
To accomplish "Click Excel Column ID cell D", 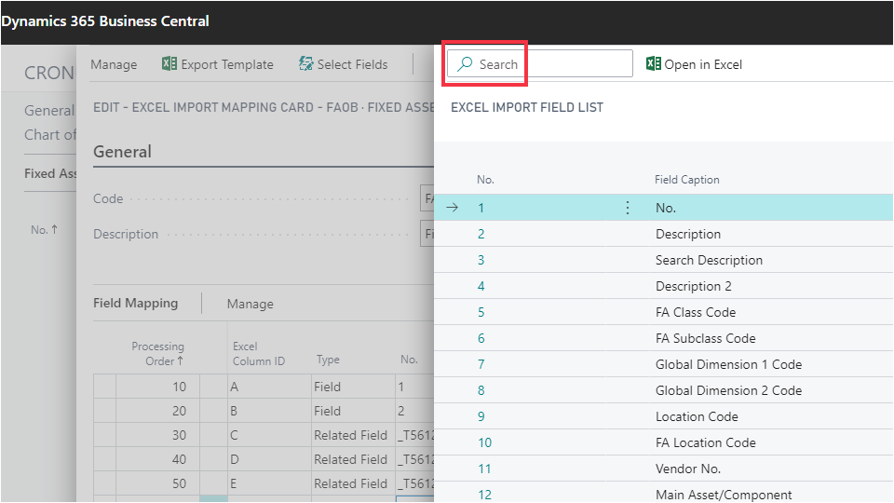I will tap(269, 459).
